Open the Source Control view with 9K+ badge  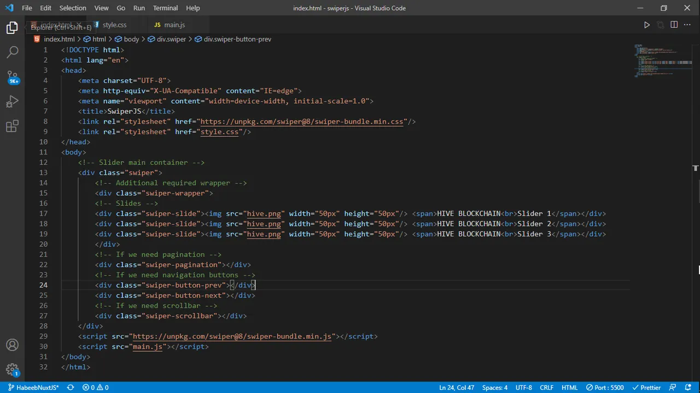pyautogui.click(x=12, y=77)
